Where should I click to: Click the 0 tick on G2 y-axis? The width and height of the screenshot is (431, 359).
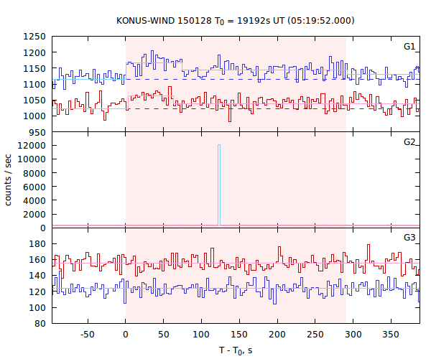point(43,228)
